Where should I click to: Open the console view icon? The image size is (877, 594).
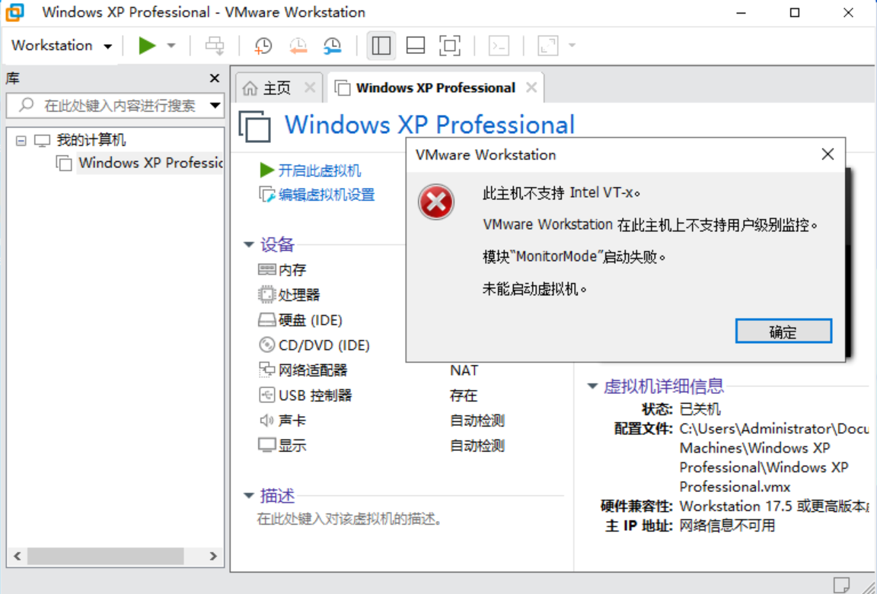(499, 46)
